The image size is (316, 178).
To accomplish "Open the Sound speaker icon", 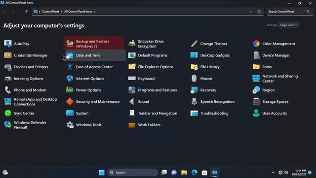I will 132,102.
